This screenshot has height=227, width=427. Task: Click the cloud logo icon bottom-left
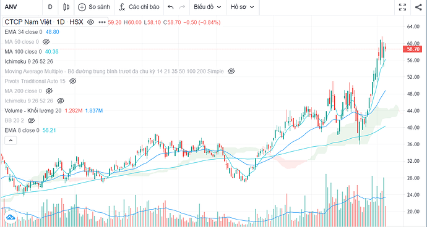[11, 218]
